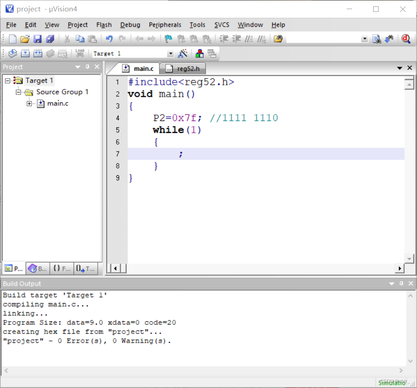Open Project panel window position dropdown arrow
The height and width of the screenshot is (388, 417).
click(x=78, y=67)
